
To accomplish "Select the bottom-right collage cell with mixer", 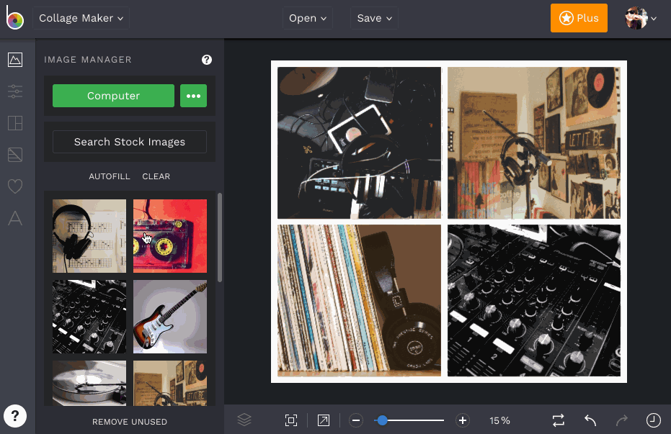I will [533, 300].
